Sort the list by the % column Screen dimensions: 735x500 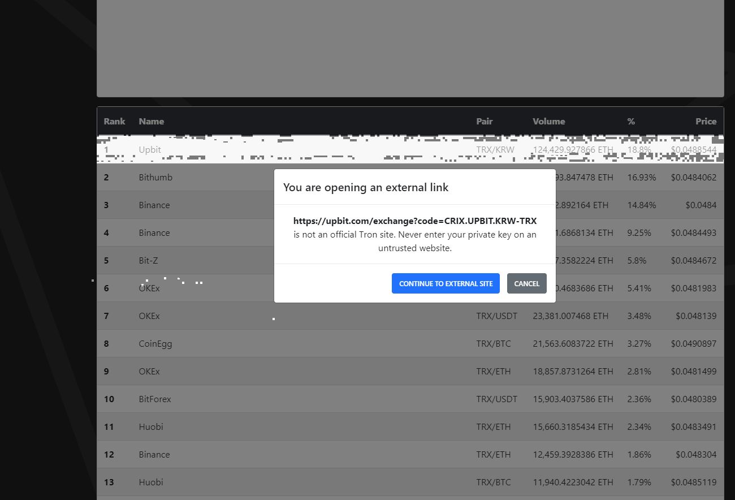click(x=630, y=121)
